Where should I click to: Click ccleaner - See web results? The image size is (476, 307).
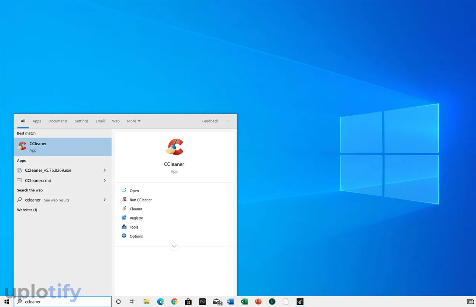coord(47,200)
